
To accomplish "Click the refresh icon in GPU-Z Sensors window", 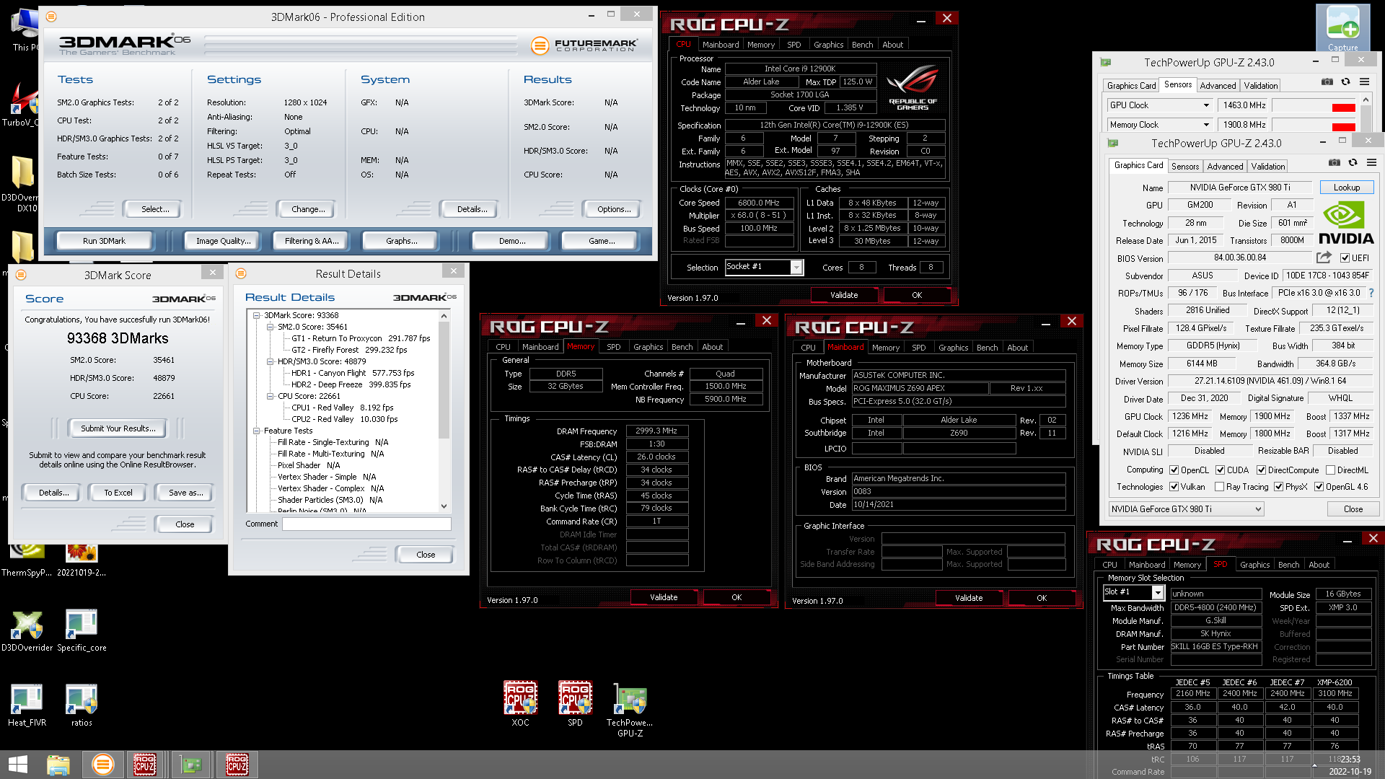I will 1346,82.
